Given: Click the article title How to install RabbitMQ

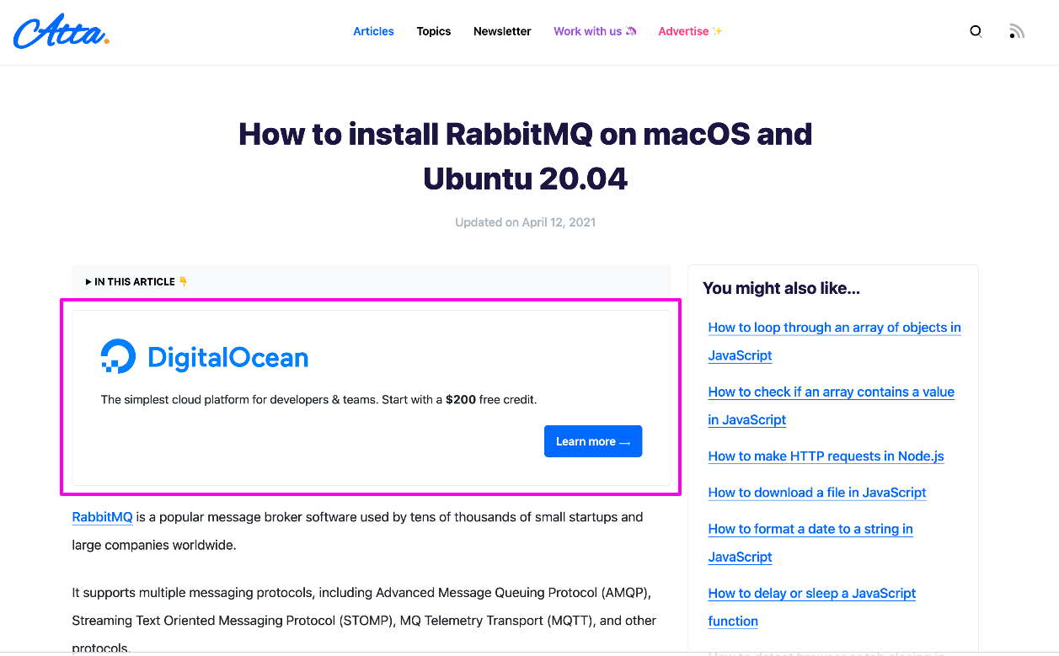Looking at the screenshot, I should (526, 156).
